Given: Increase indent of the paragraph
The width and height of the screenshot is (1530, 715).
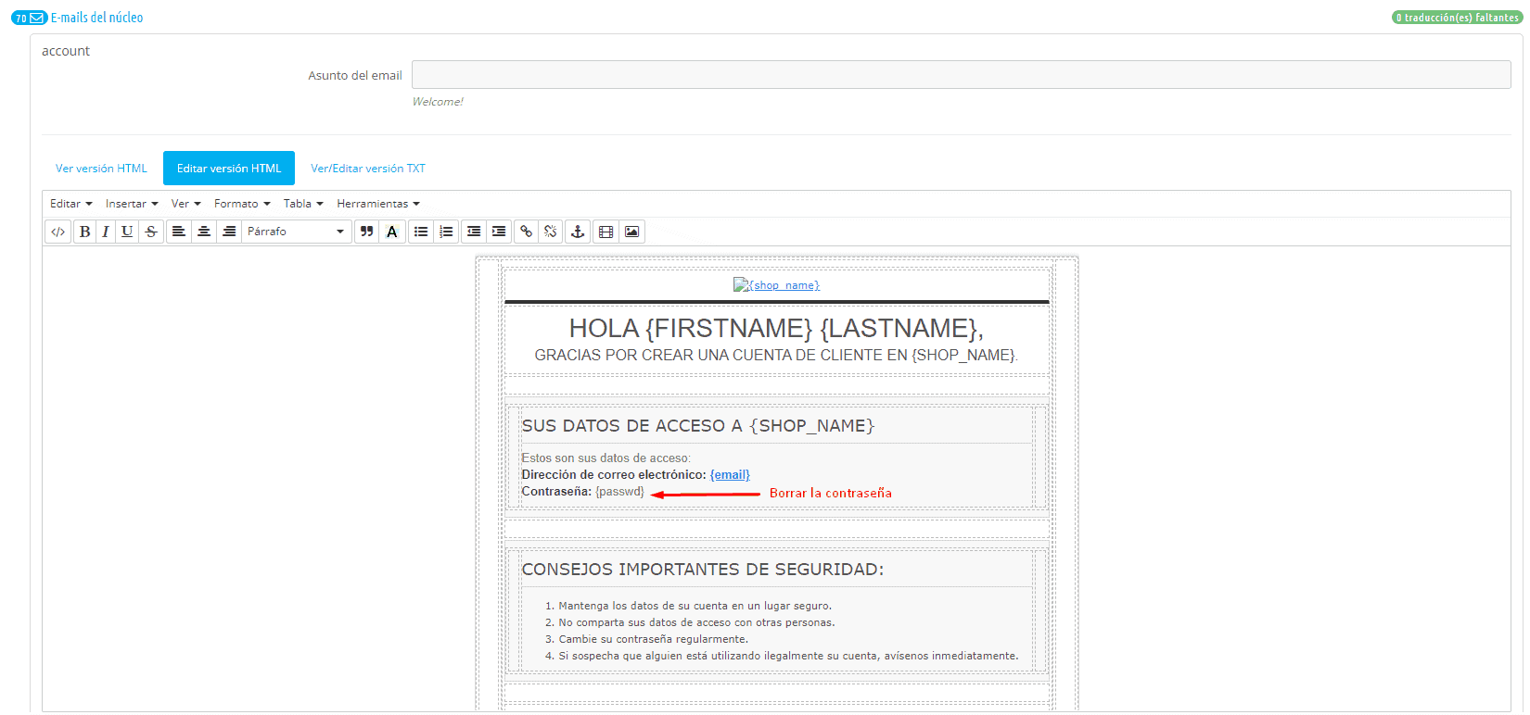Looking at the screenshot, I should coord(499,232).
